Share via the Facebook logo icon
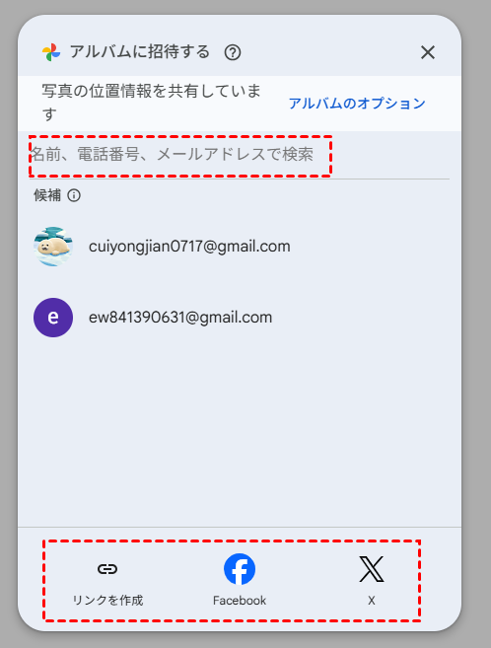The image size is (491, 648). pos(240,569)
